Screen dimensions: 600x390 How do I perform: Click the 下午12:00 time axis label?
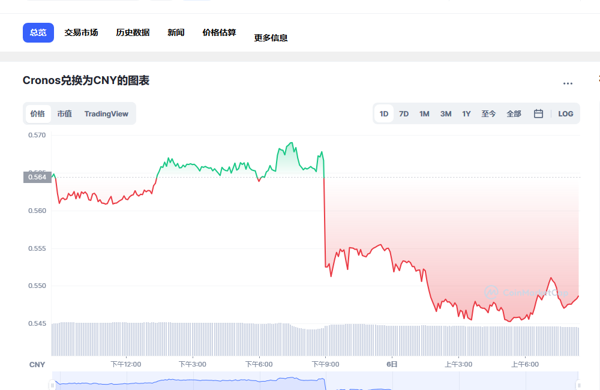(126, 364)
